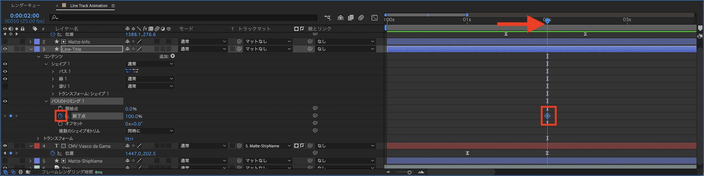
Task: Enable the frame blending icon
Action: tap(351, 18)
